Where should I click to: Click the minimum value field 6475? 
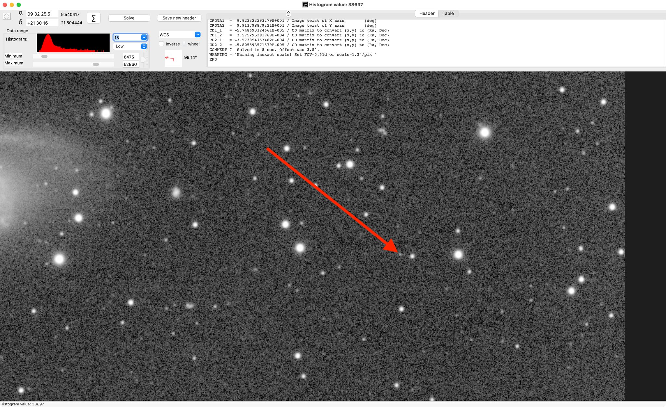(x=131, y=57)
